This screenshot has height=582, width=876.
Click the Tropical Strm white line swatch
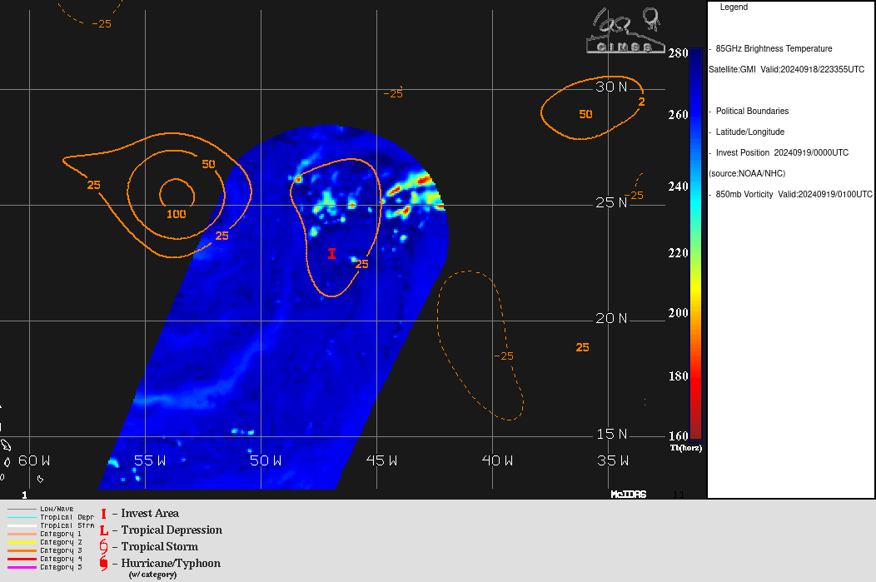click(x=22, y=525)
